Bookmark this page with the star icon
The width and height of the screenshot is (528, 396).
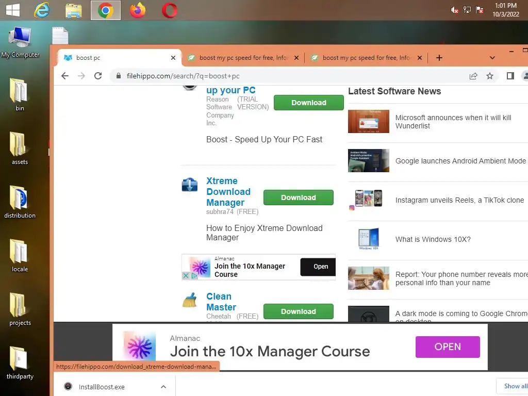(x=490, y=76)
